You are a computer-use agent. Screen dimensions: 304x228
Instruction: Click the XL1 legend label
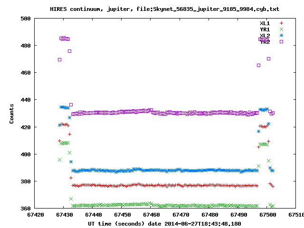(265, 23)
